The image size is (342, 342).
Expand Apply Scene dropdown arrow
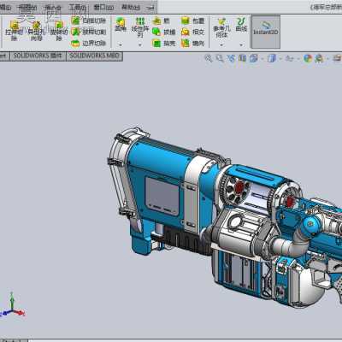point(327,59)
